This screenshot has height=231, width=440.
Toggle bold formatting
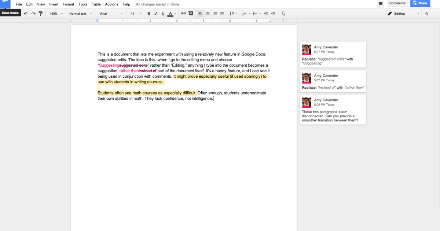[148, 13]
